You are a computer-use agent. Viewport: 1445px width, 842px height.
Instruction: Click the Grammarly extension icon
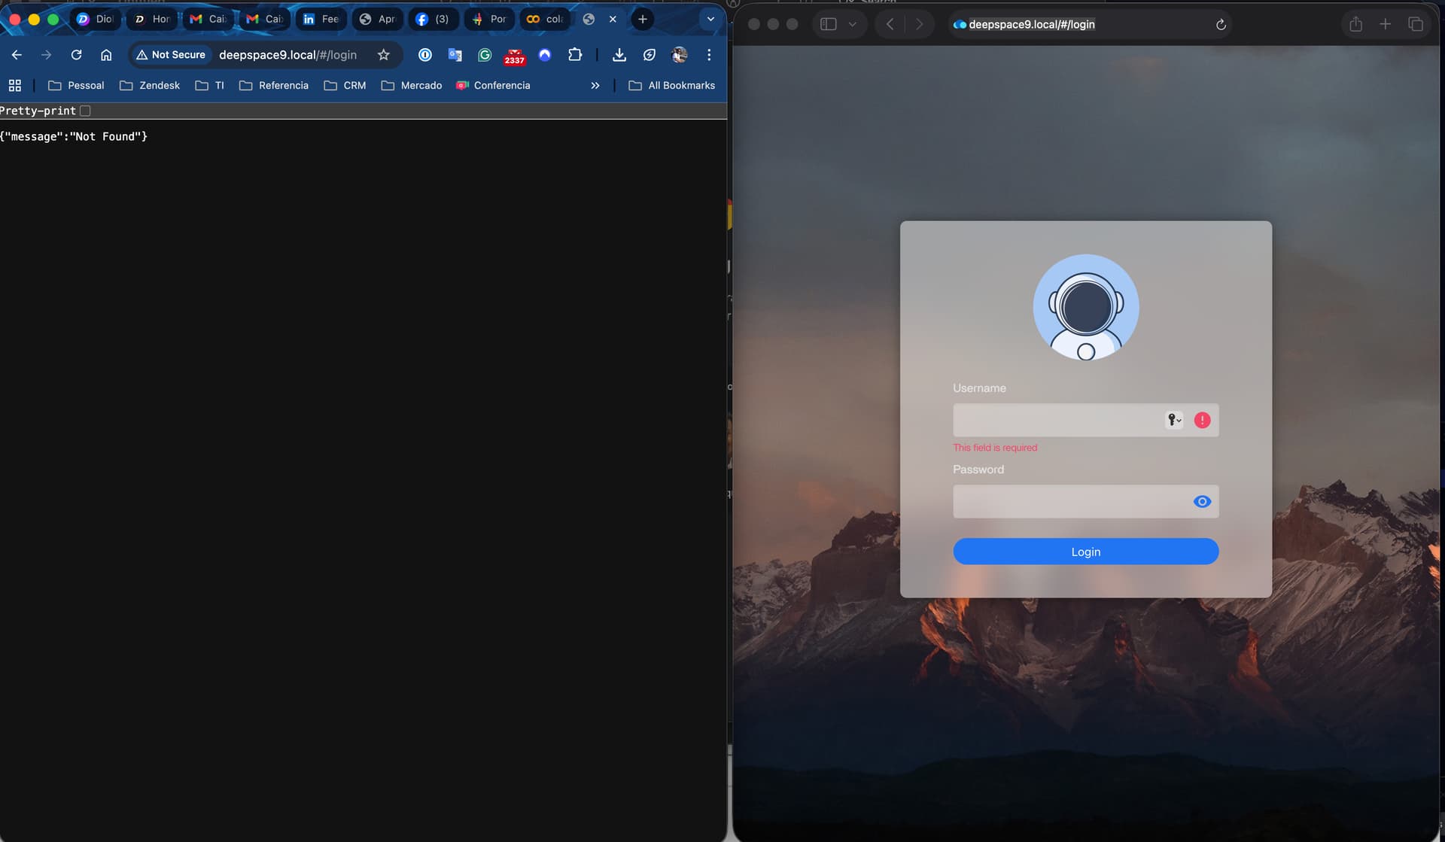tap(485, 55)
